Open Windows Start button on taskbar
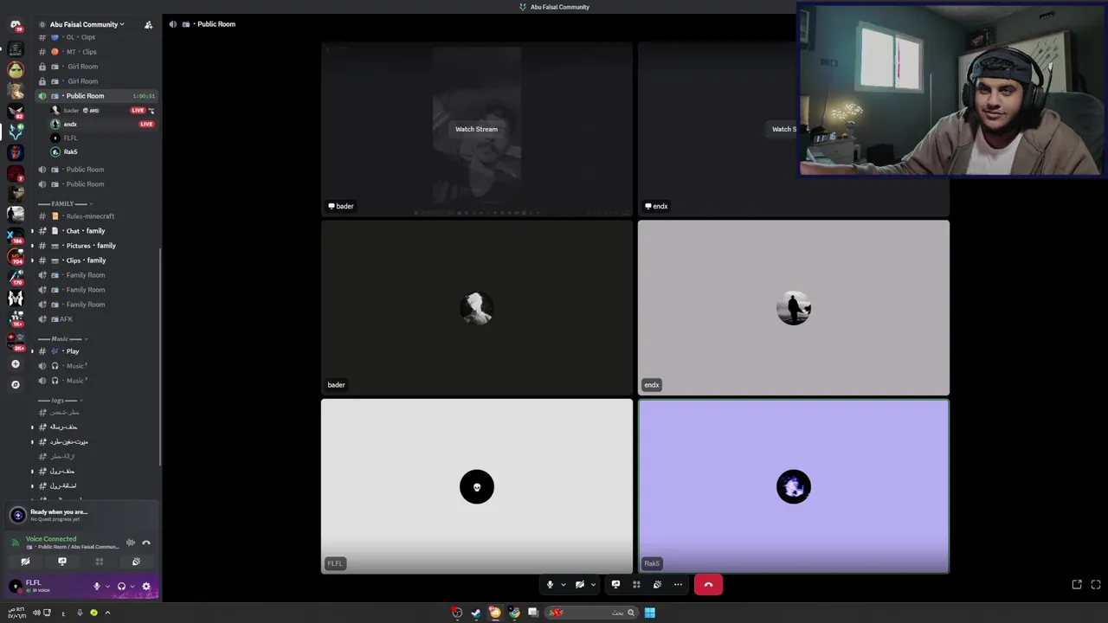This screenshot has width=1108, height=623. tap(649, 613)
